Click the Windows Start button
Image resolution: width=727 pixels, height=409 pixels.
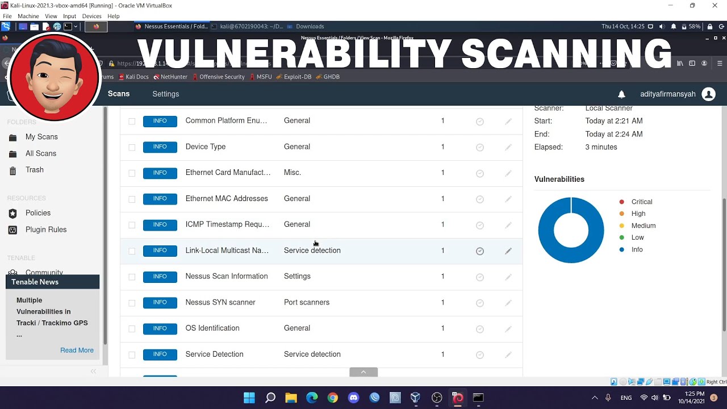(249, 398)
